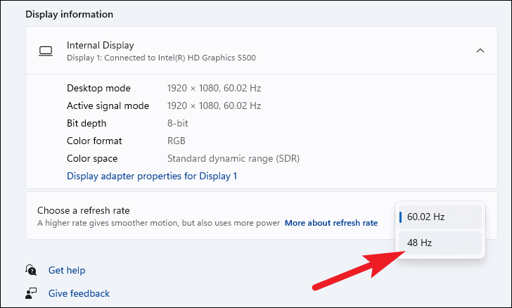This screenshot has height=308, width=512.
Task: Open Display adapter properties for Display 1
Action: pos(152,176)
